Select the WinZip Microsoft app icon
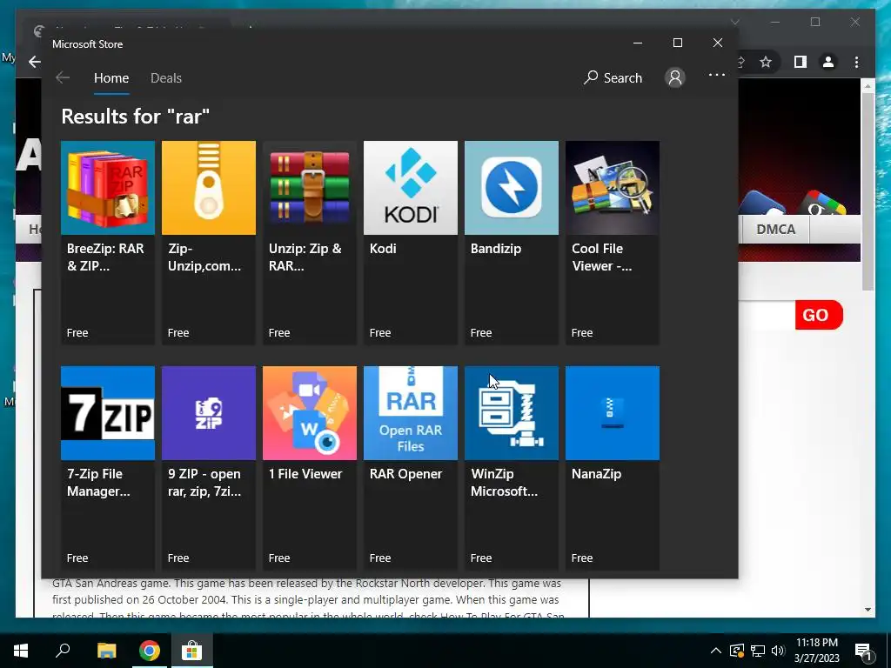The width and height of the screenshot is (891, 668). point(512,413)
